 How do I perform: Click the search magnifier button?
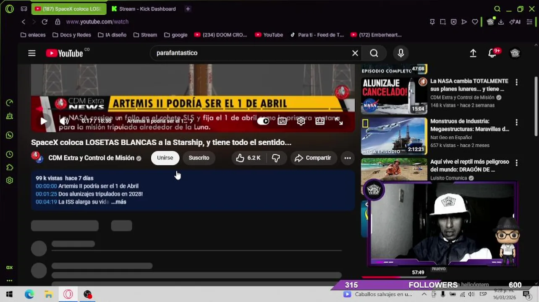374,53
